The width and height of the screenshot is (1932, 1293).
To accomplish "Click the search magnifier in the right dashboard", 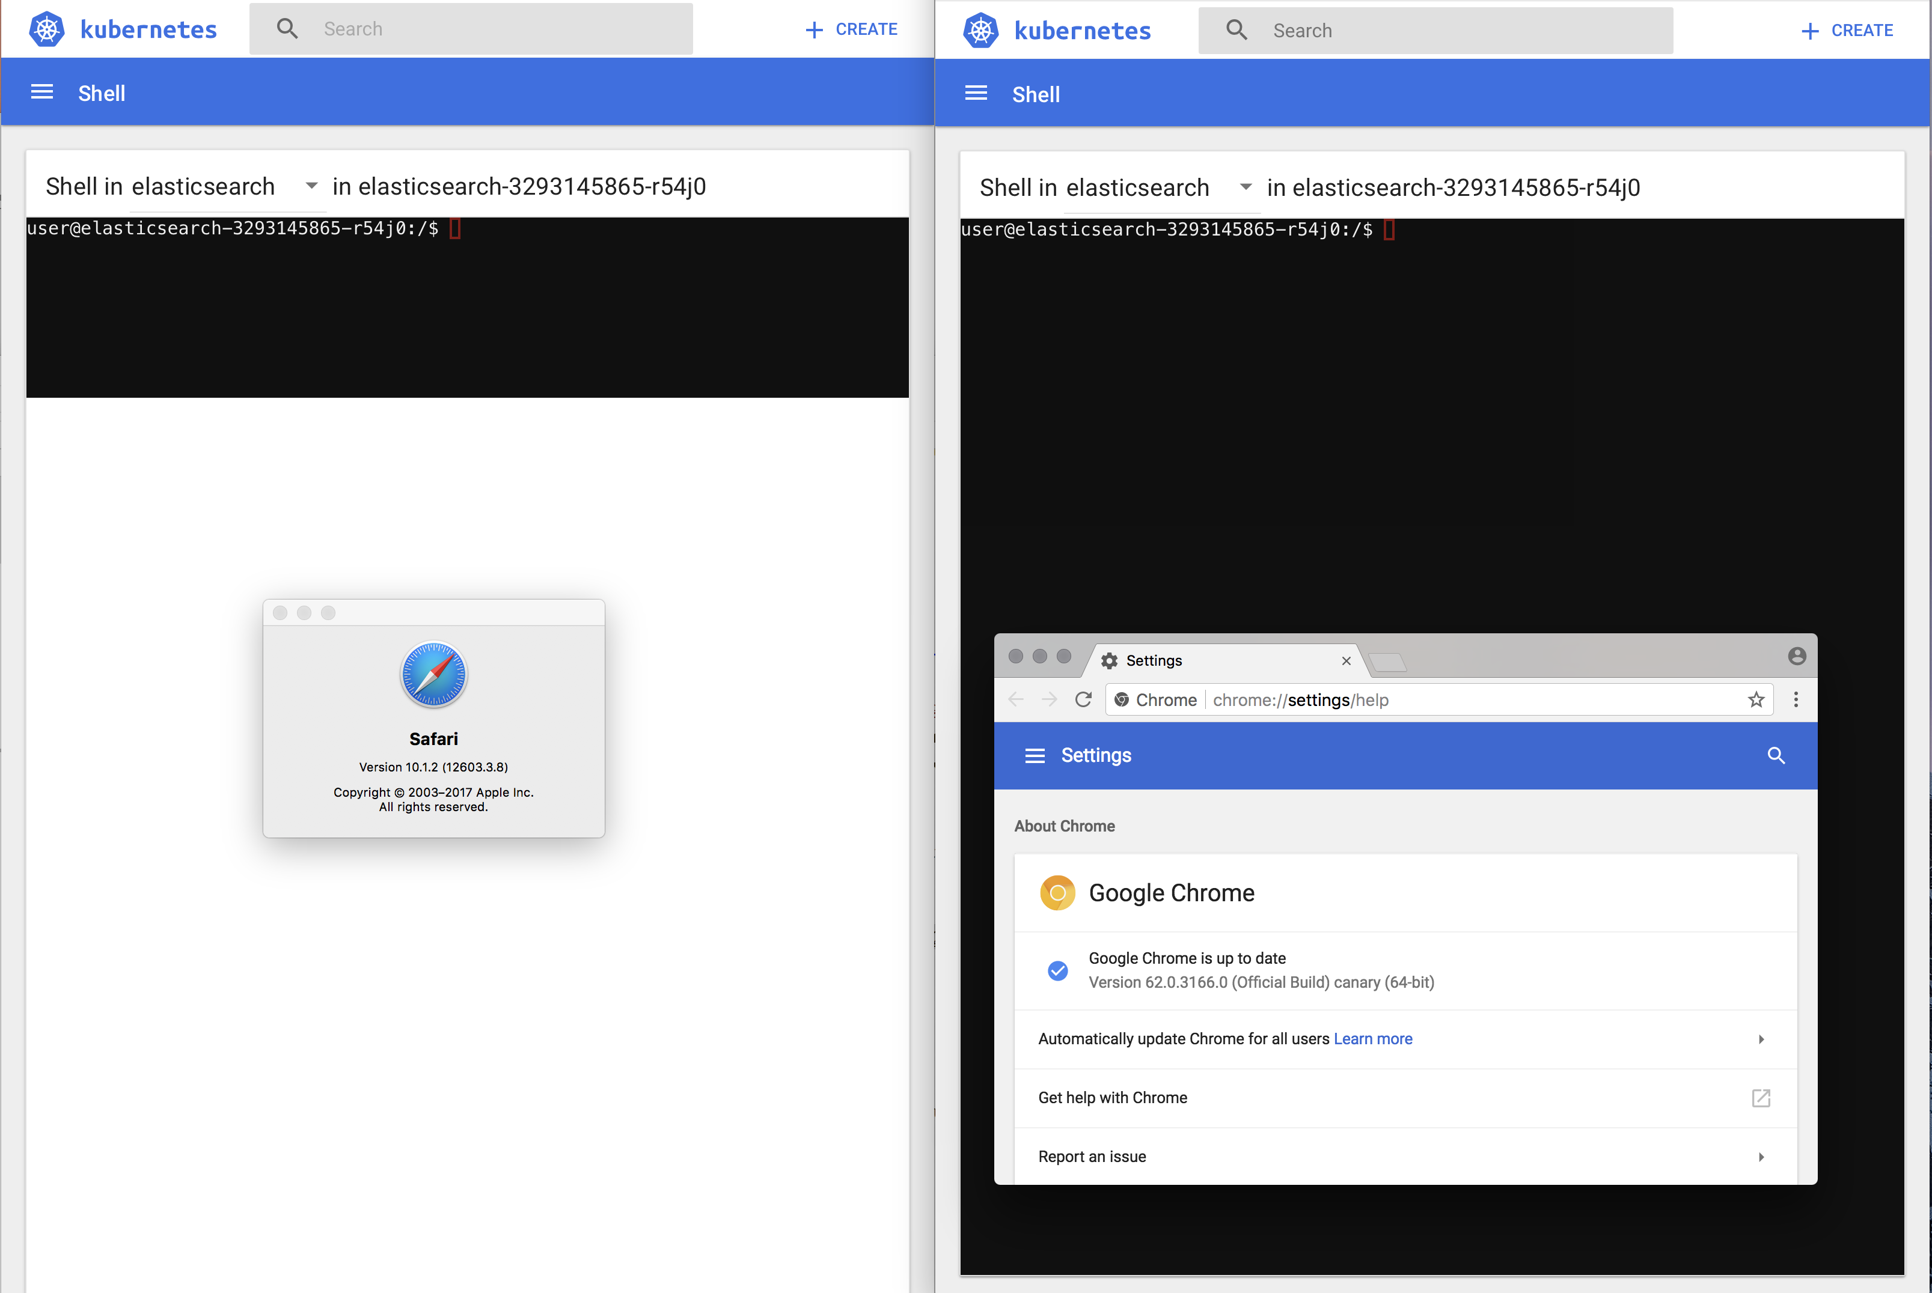I will (1236, 29).
